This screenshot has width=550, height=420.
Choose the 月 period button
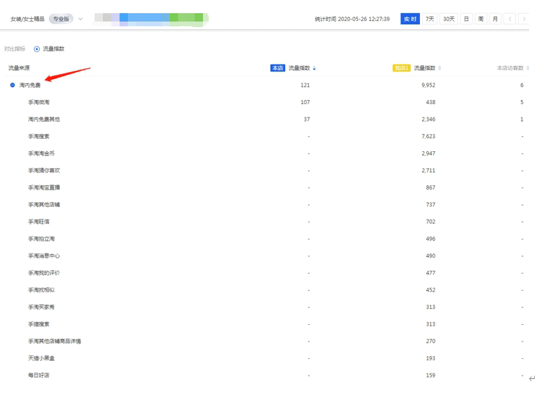coord(495,19)
